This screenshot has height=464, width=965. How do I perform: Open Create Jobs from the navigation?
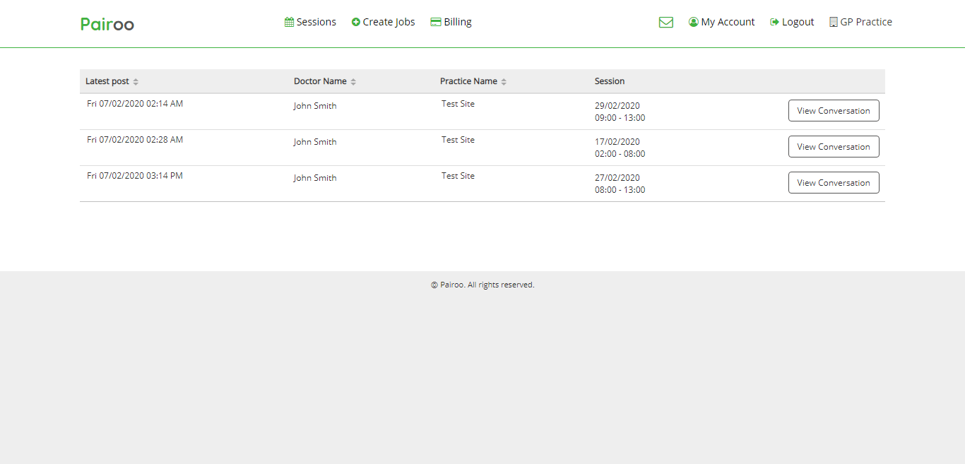coord(389,22)
